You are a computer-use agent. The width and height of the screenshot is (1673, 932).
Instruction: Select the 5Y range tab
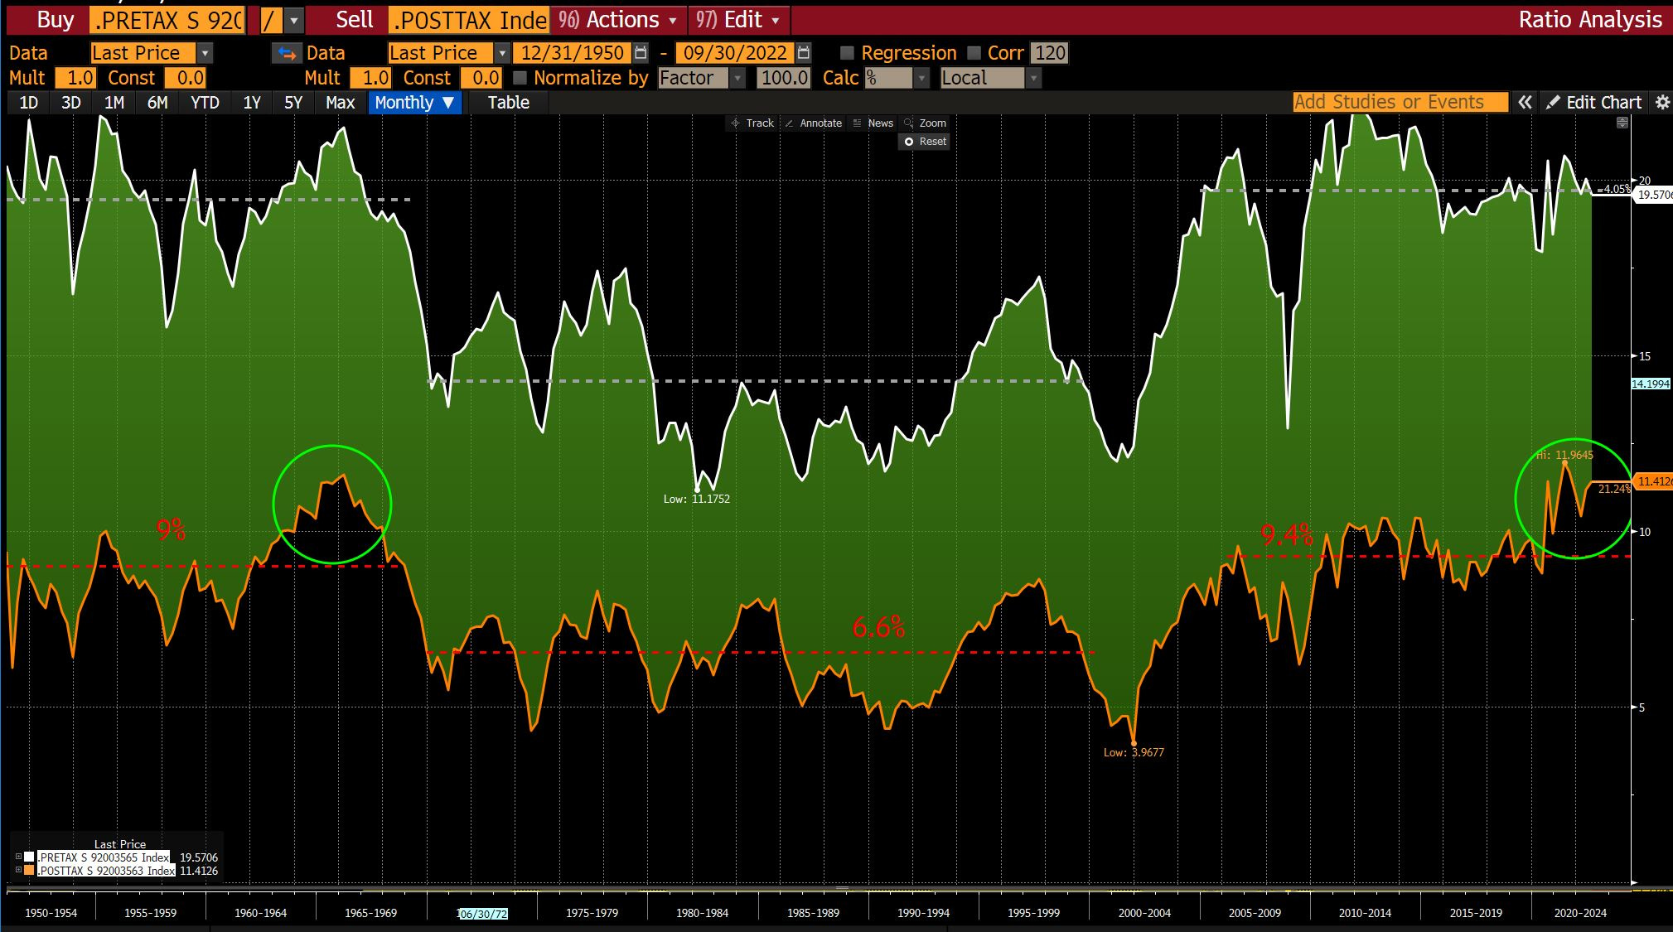point(293,102)
